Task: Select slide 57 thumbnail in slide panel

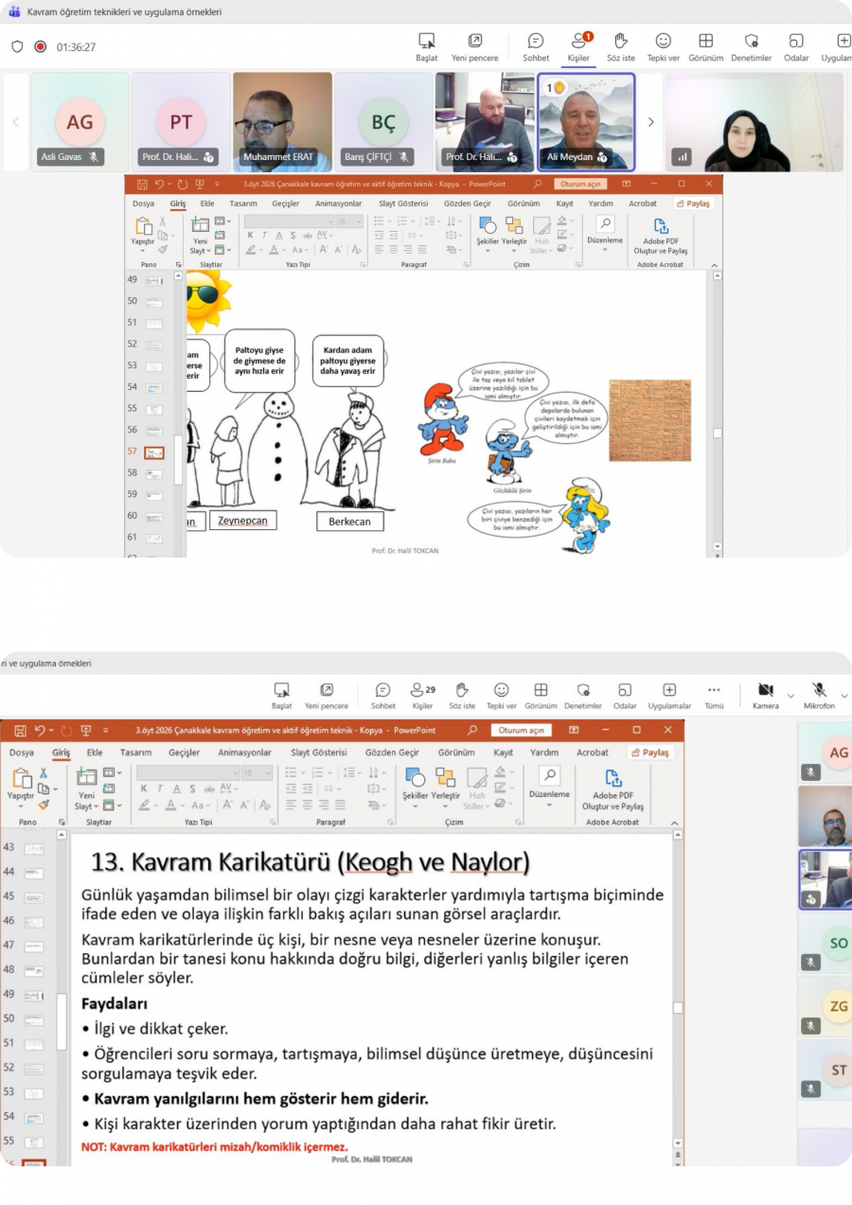Action: click(154, 452)
